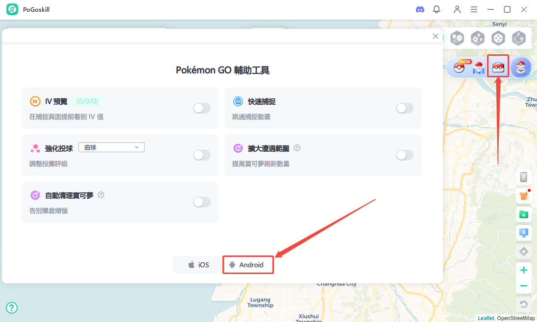This screenshot has width=537, height=322.
Task: Open the Poké Ball envelope icon
Action: 478,68
